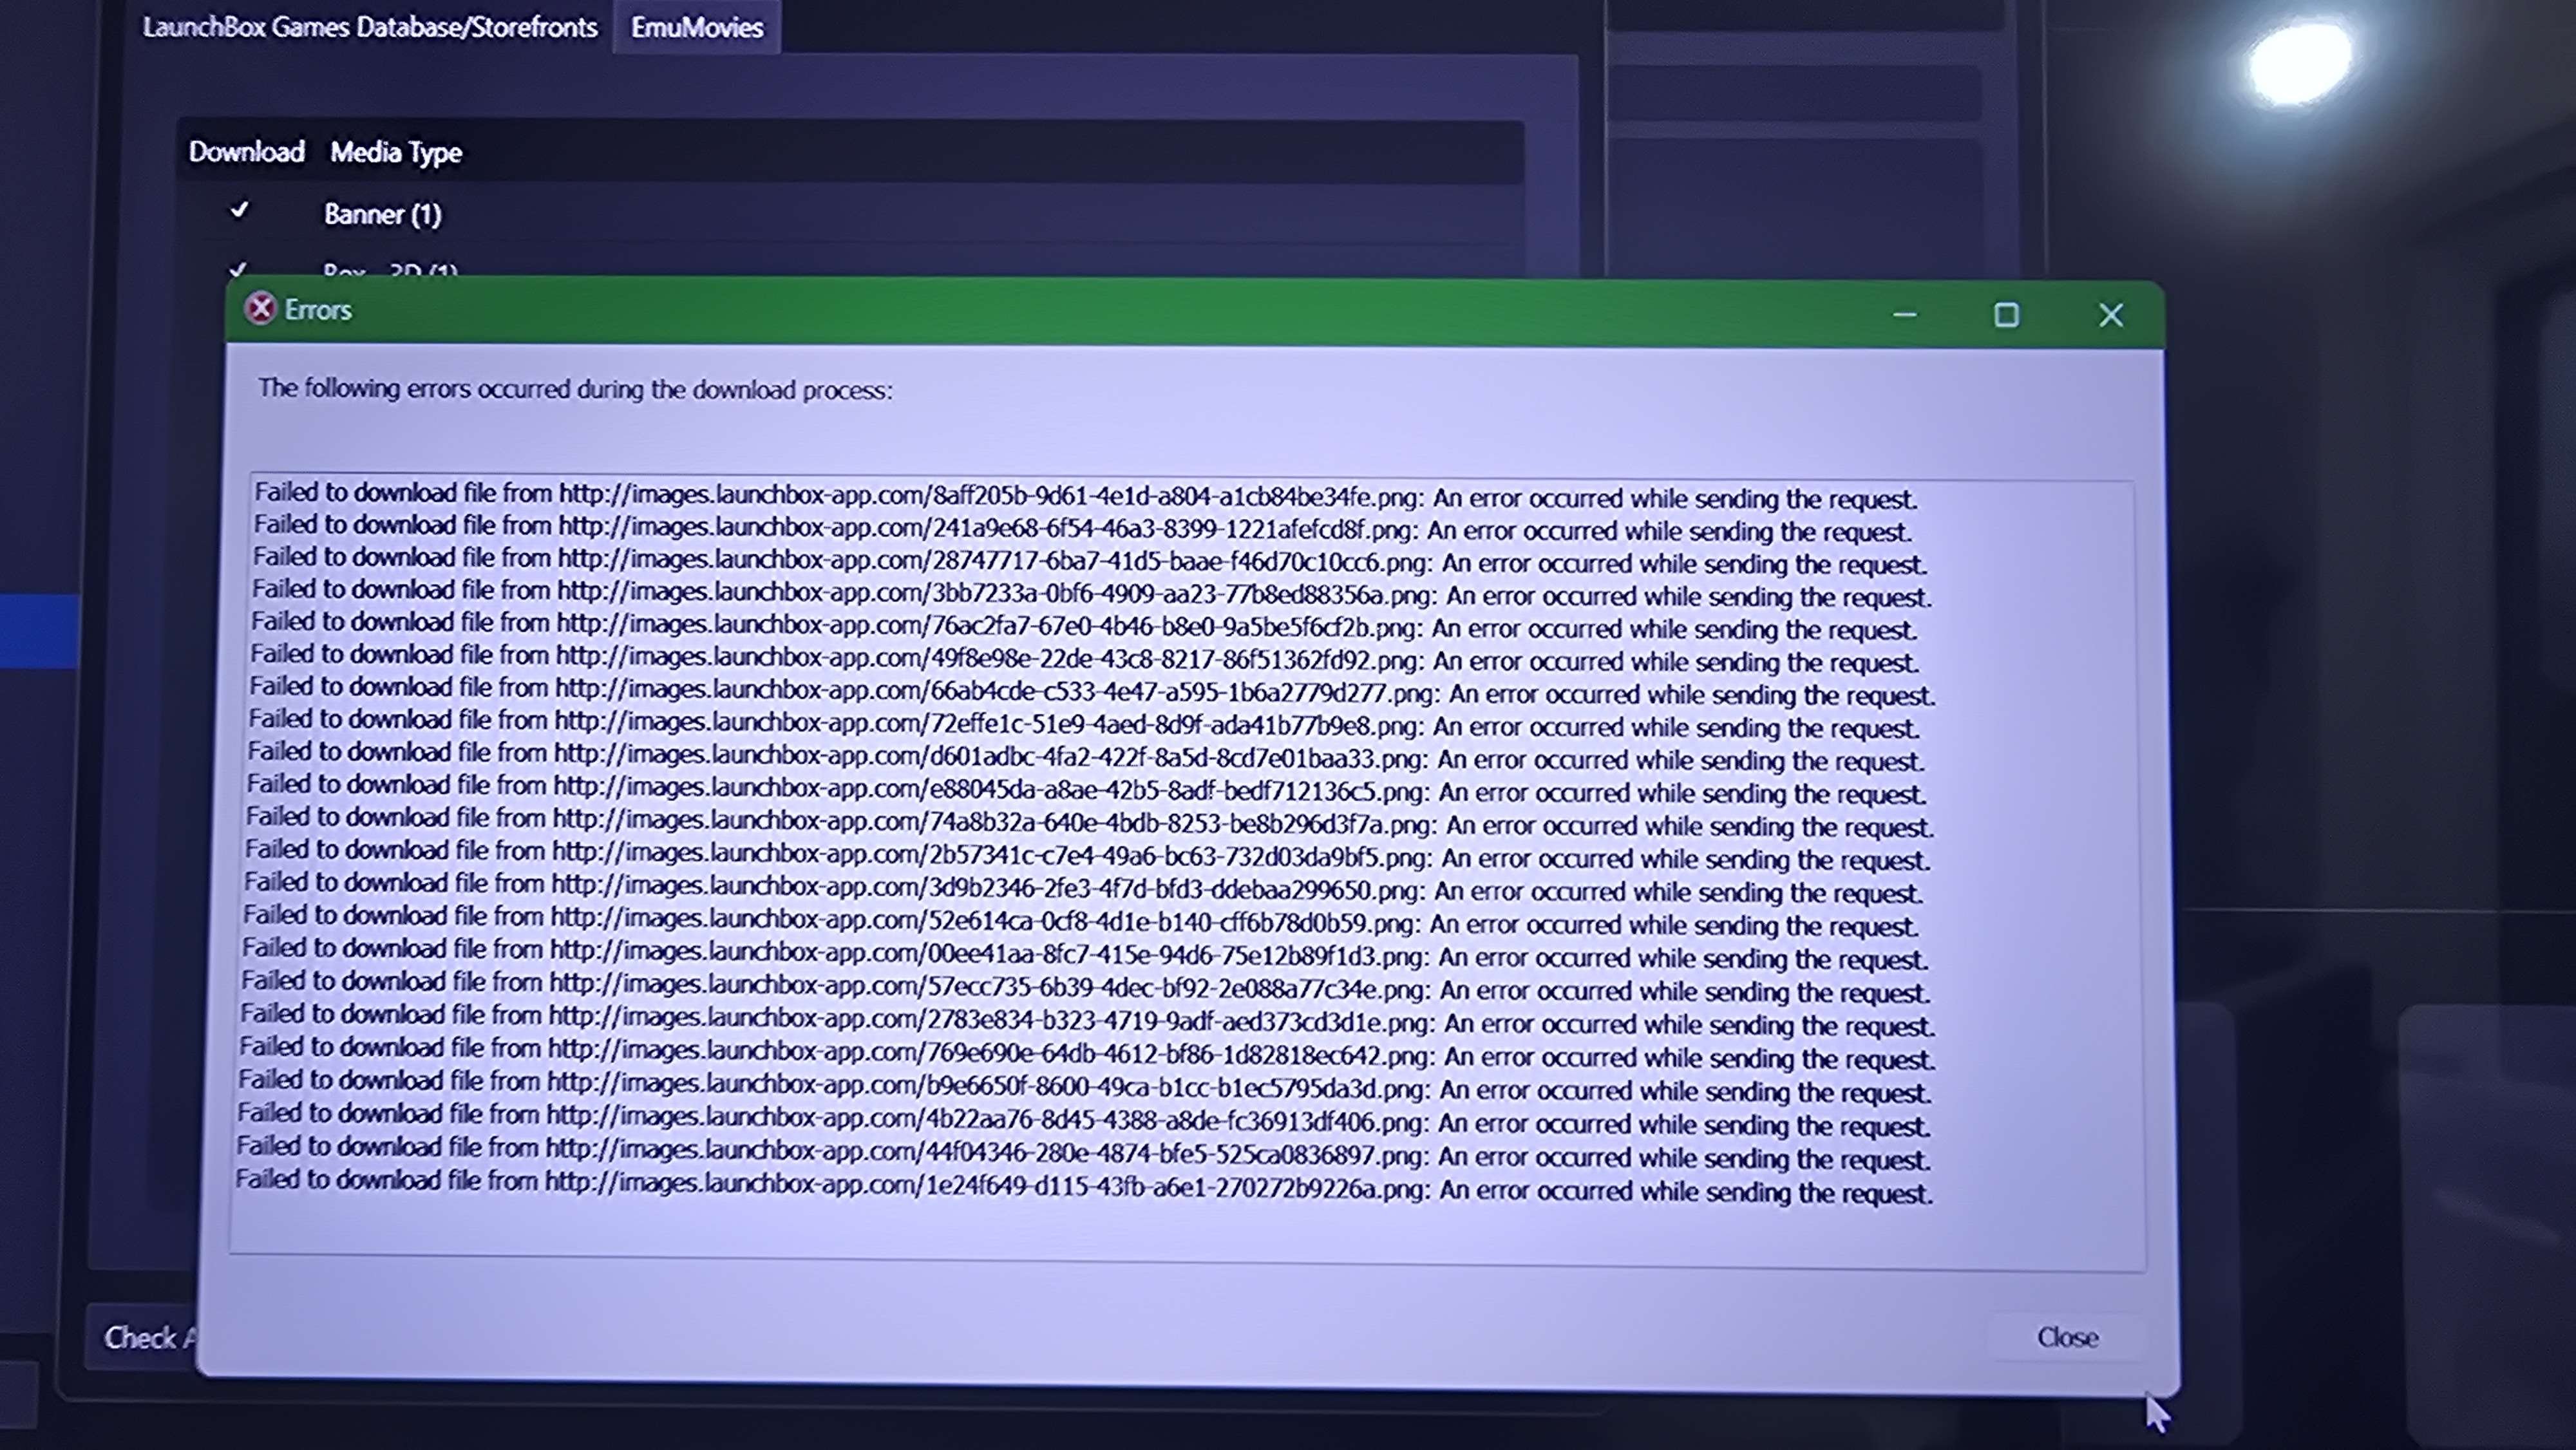2576x1450 pixels.
Task: Select error line for d601adbc-4fa2 png
Action: 1085,756
